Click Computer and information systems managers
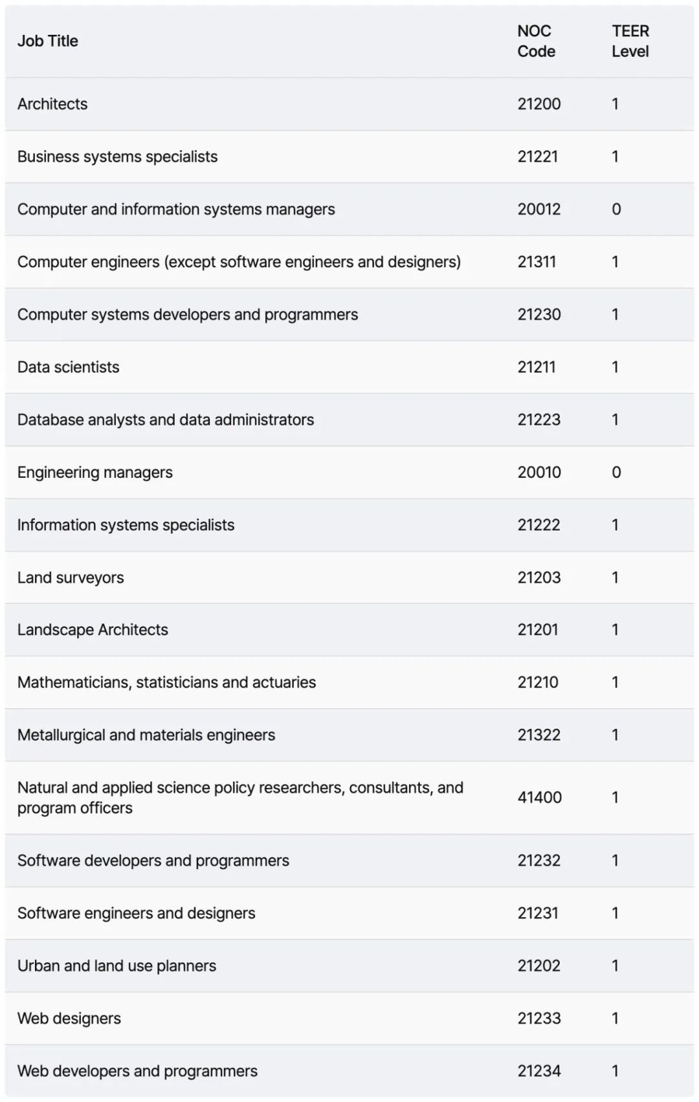699x1102 pixels. point(176,210)
